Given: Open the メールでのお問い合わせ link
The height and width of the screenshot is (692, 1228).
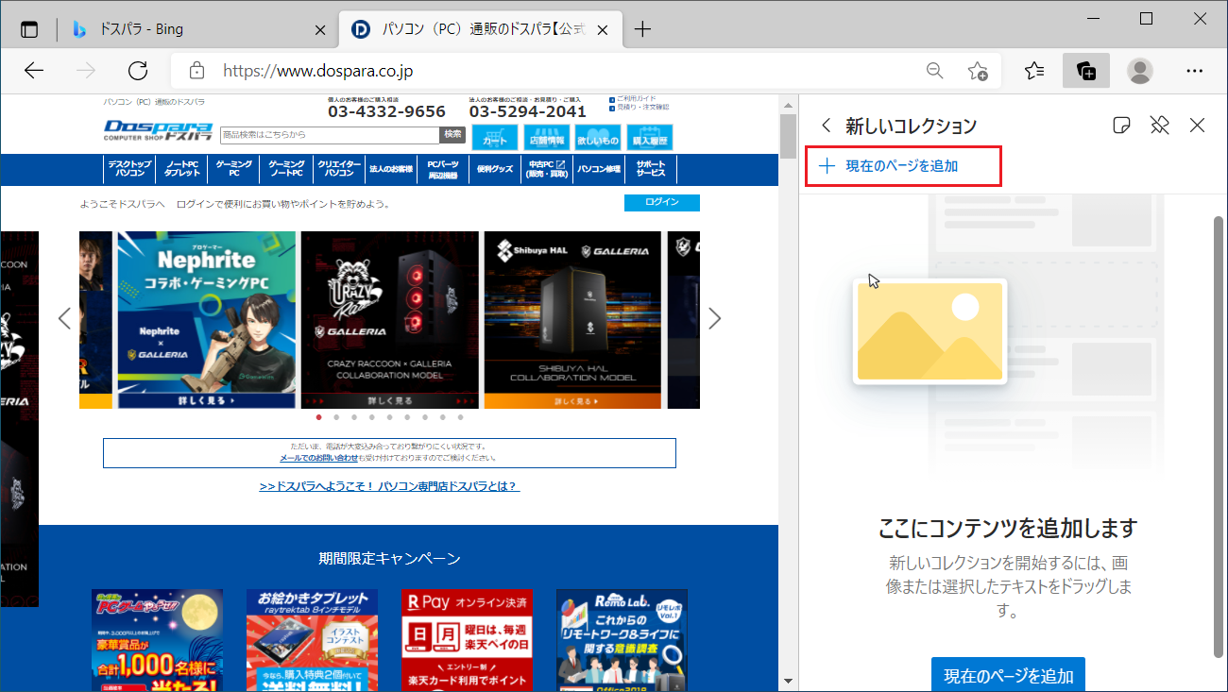Looking at the screenshot, I should click(318, 458).
